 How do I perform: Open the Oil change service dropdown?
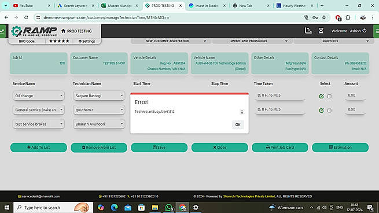(39, 96)
